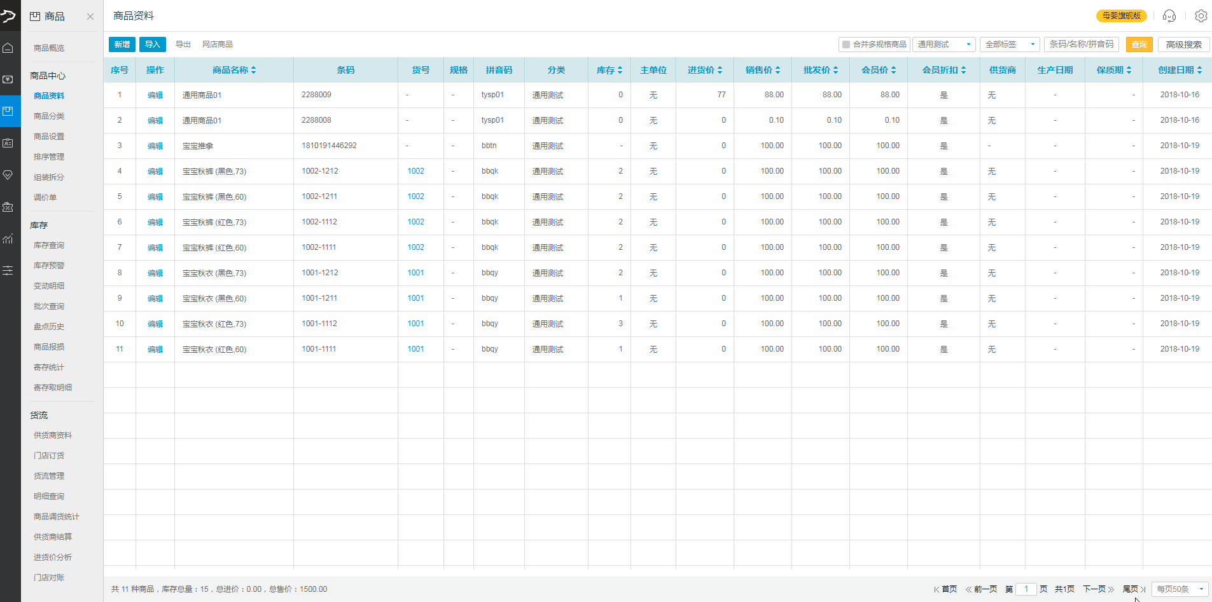Viewport: 1212px width, 602px height.
Task: Click product name 宝宝秋裤 (黑色,73)
Action: coord(214,172)
